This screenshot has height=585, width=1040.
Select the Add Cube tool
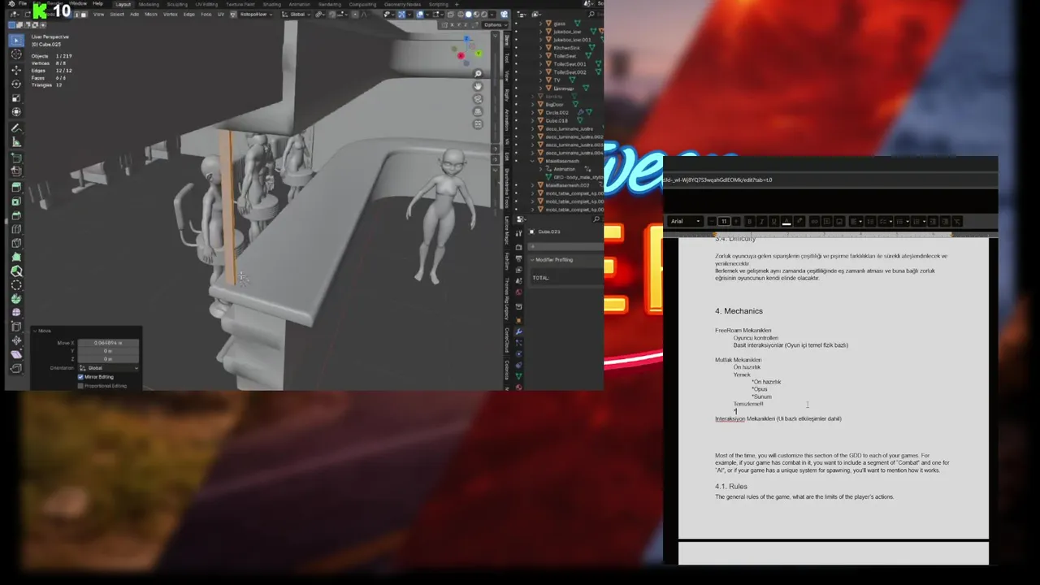16,158
